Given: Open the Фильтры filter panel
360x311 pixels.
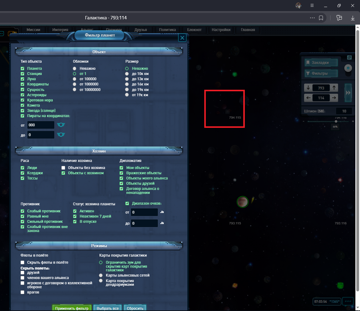Looking at the screenshot, I should point(321,73).
